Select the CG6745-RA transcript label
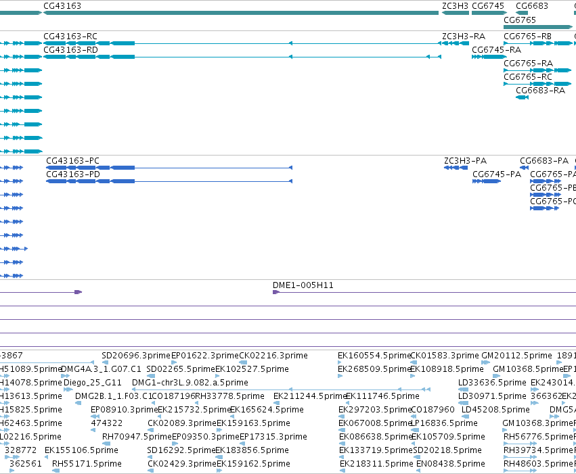 pos(496,50)
